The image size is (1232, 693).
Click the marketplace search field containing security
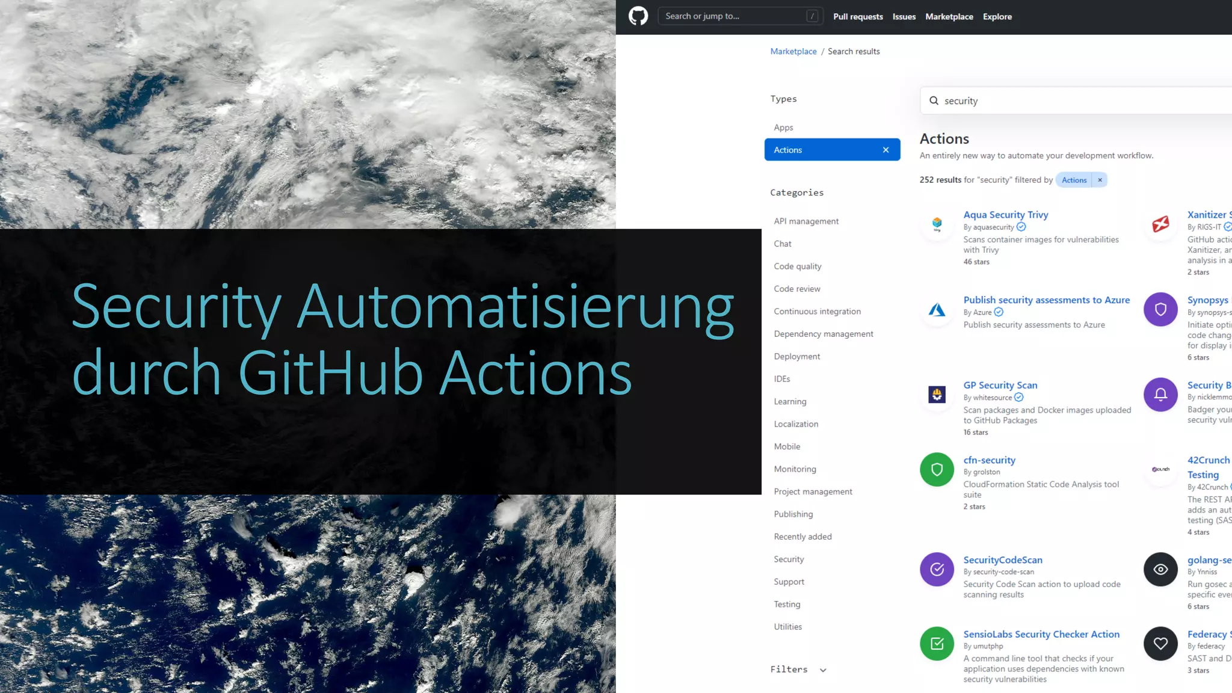coord(1076,100)
